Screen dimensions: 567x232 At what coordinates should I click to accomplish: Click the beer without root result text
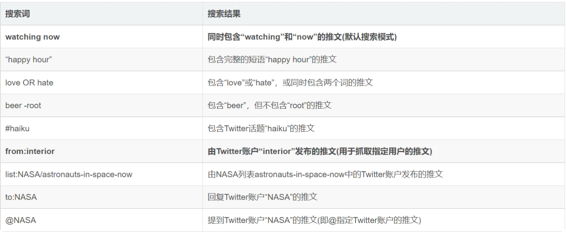click(269, 105)
